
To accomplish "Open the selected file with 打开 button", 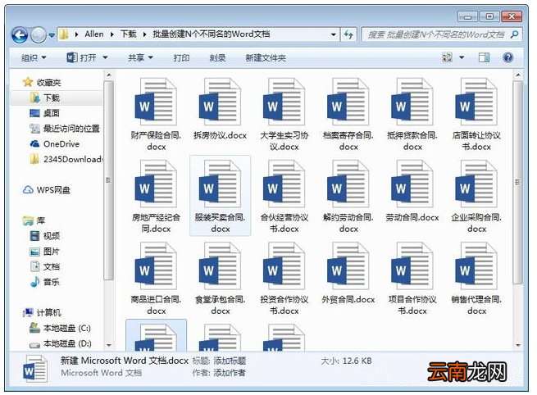I will pyautogui.click(x=81, y=57).
